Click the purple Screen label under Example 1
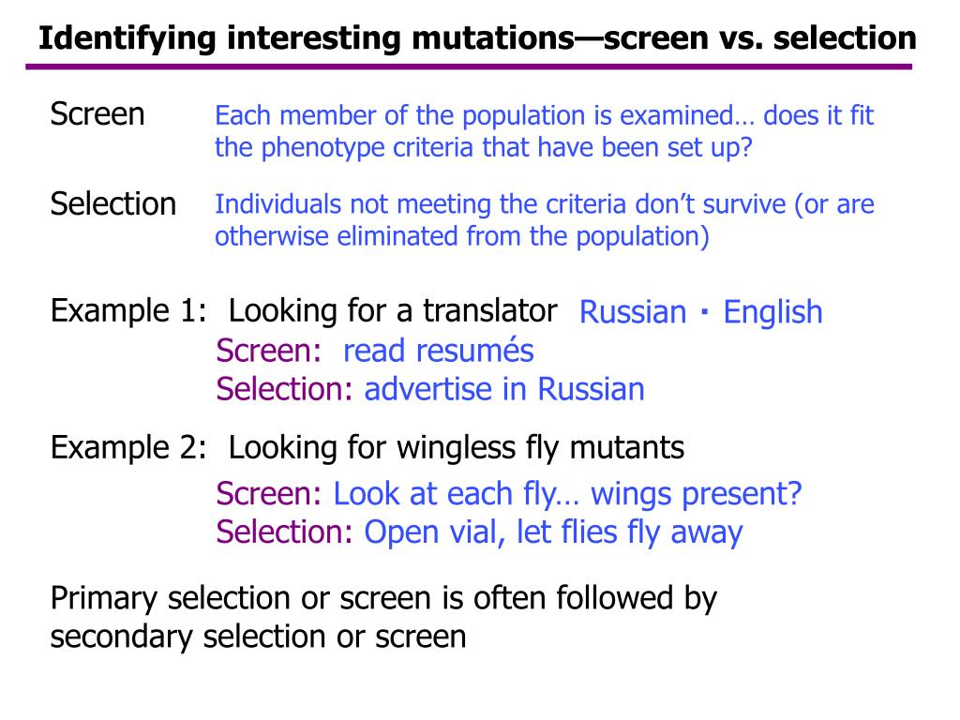The height and width of the screenshot is (720, 960). [x=269, y=351]
